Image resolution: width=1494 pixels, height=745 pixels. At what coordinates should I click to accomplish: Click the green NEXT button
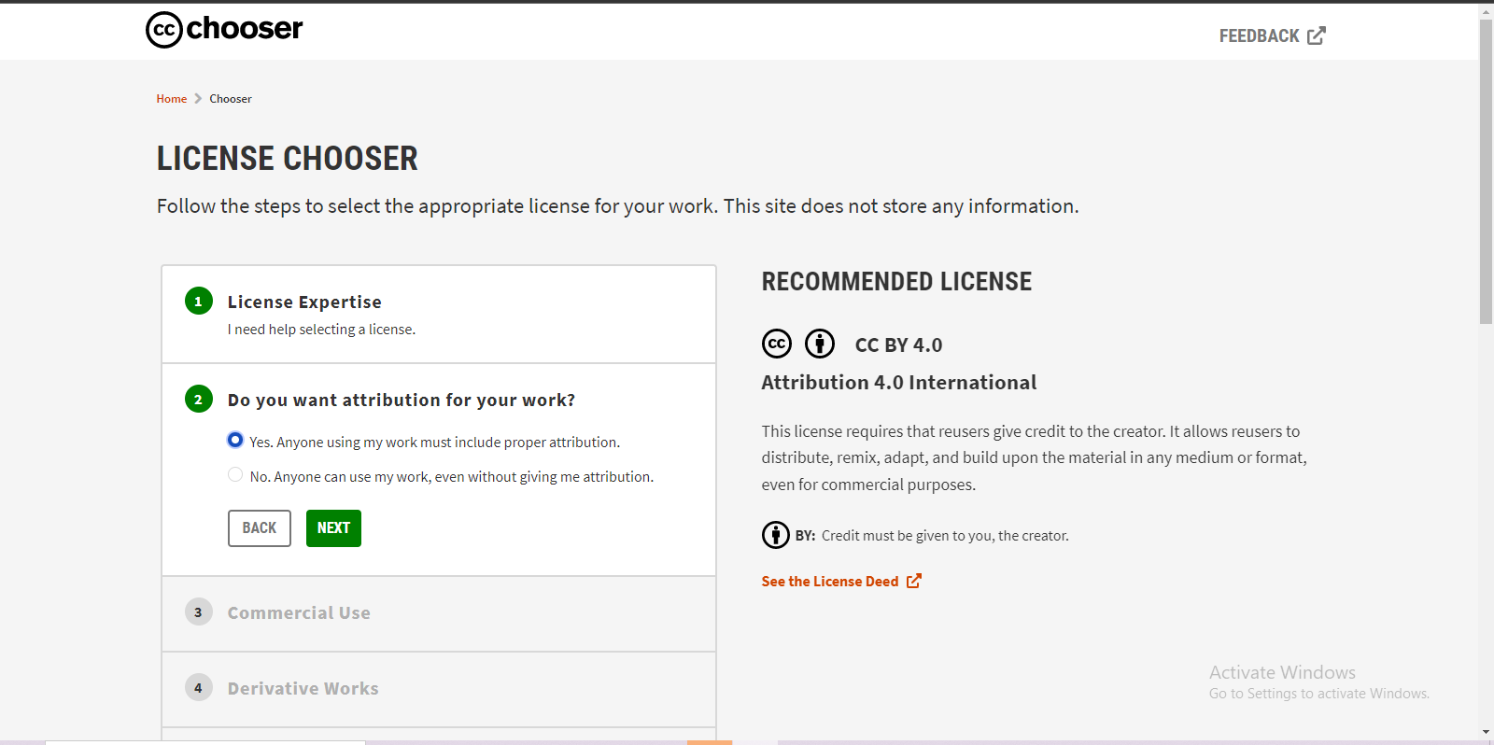coord(333,528)
